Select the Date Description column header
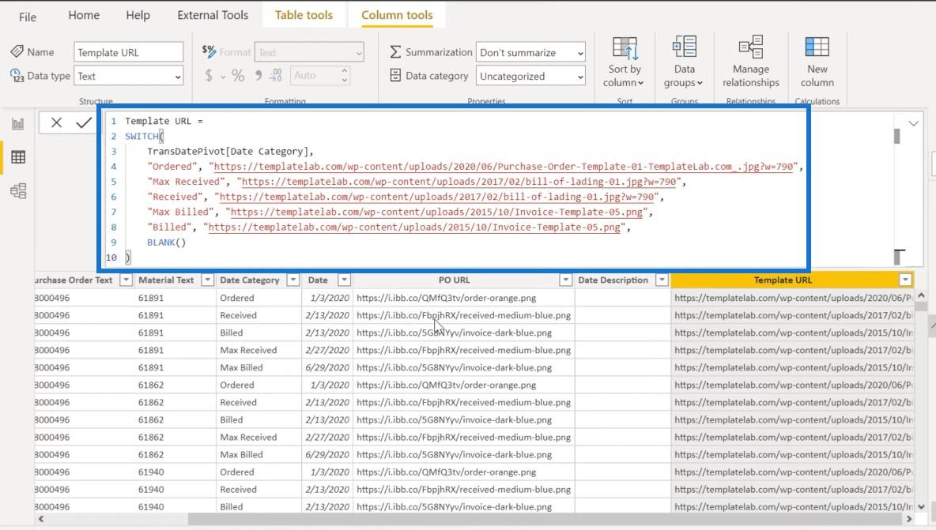 [x=613, y=280]
